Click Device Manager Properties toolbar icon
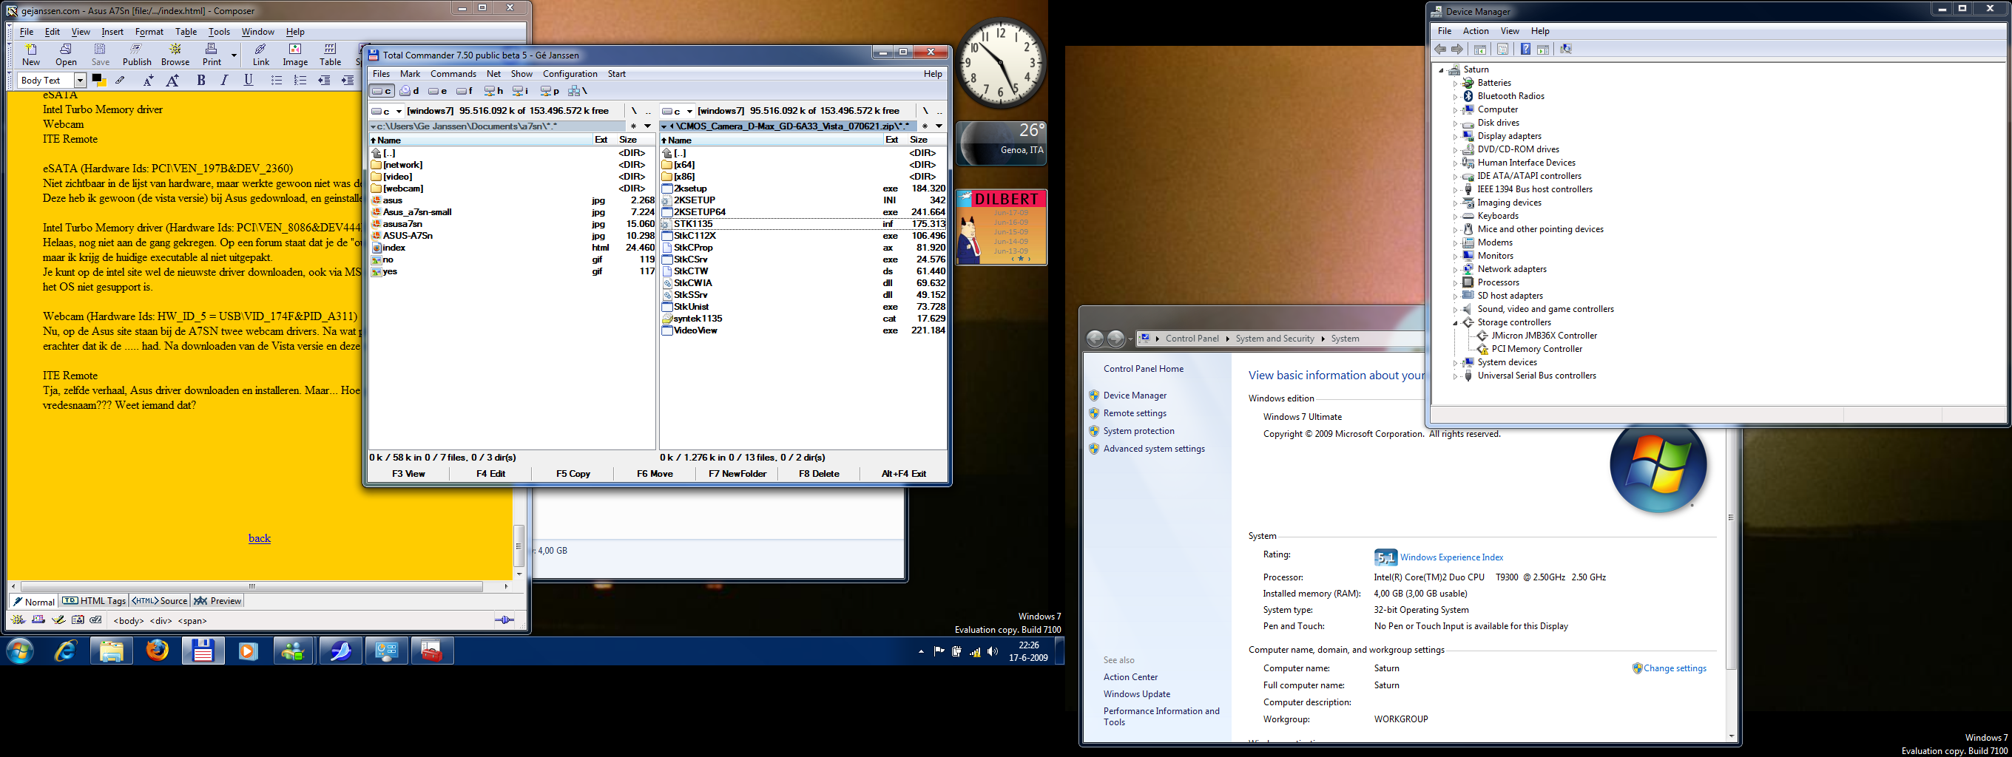Image resolution: width=2012 pixels, height=757 pixels. (x=1502, y=50)
